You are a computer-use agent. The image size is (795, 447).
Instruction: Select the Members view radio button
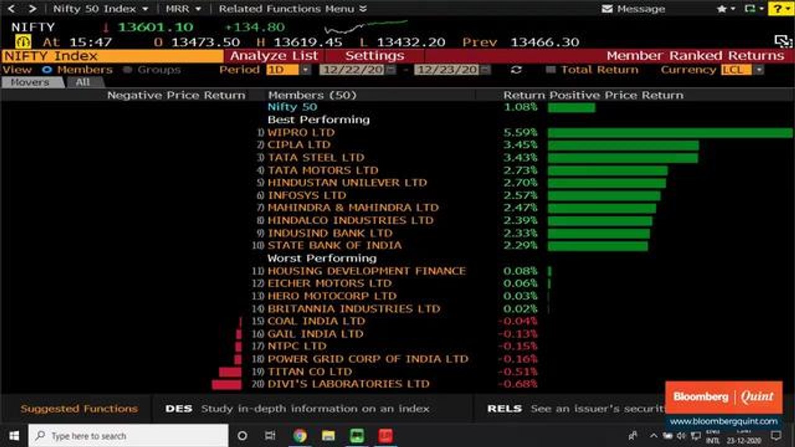coord(47,70)
